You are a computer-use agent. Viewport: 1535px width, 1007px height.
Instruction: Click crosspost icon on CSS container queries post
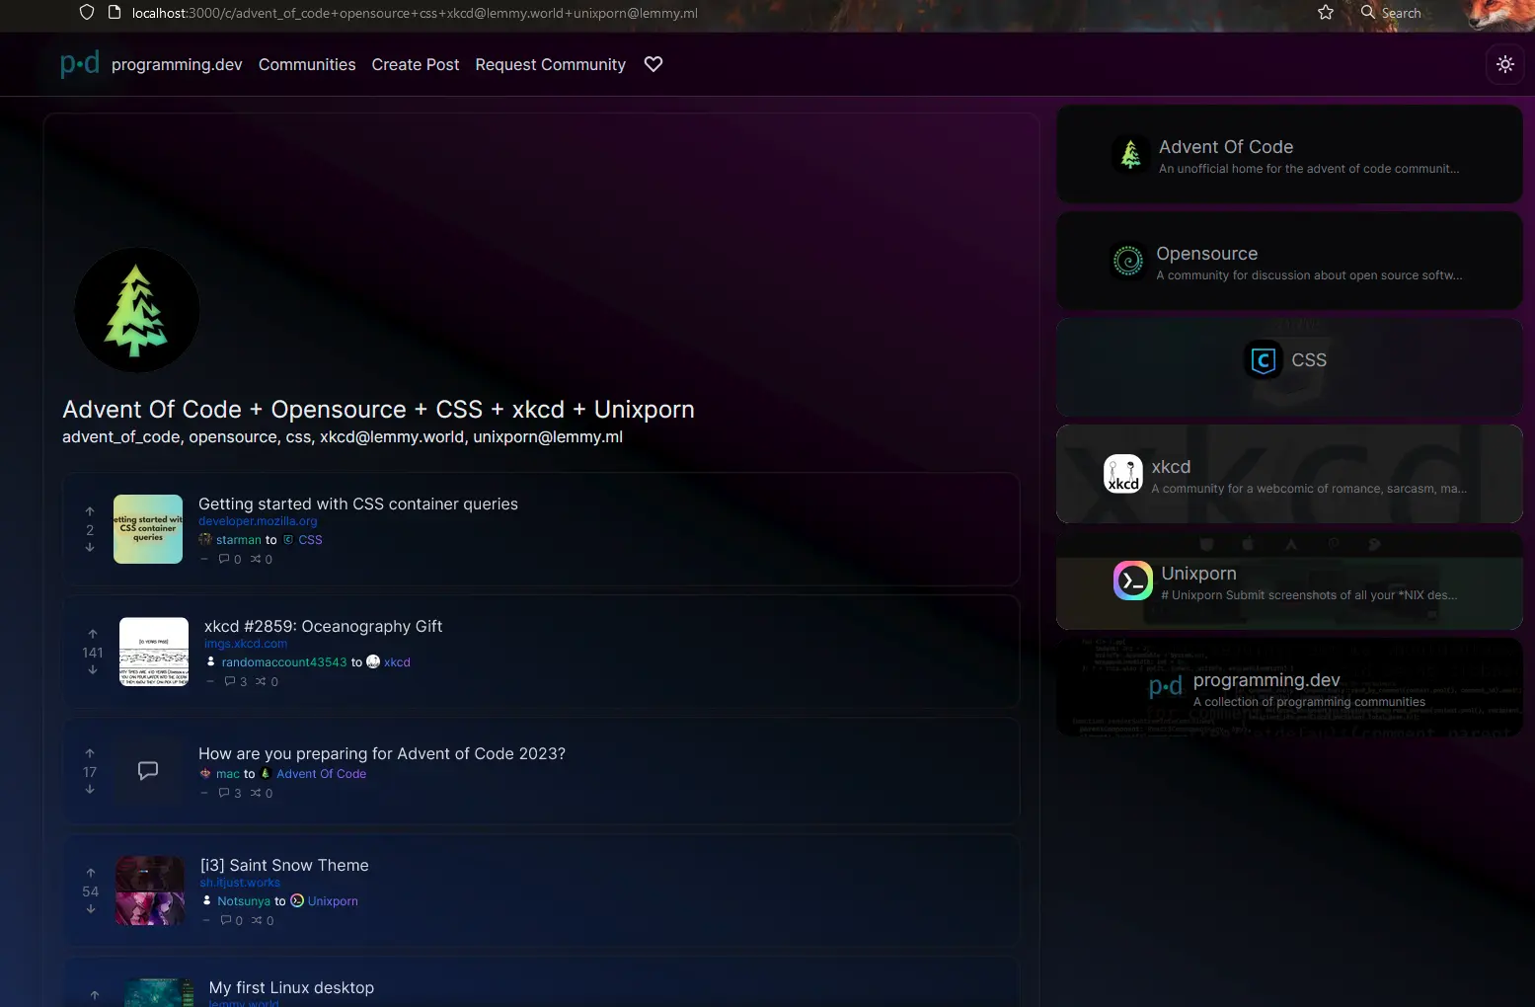(256, 559)
